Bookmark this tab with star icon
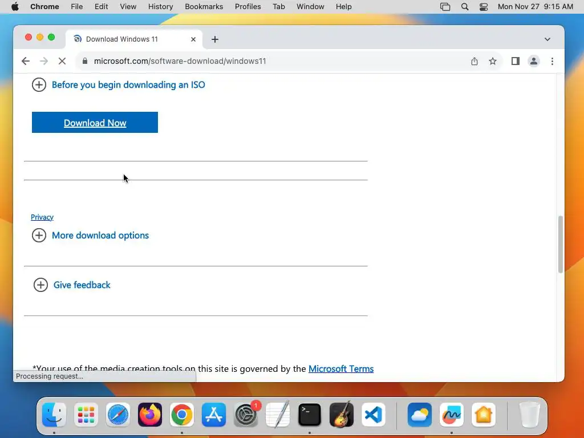 tap(493, 61)
